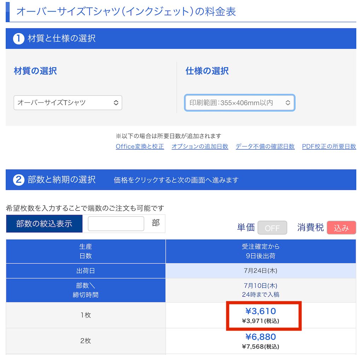362x355 pixels.
Task: Toggle the 単価 OFF switch
Action: 272,228
